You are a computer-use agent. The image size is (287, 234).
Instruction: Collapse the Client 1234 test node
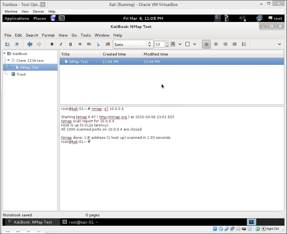(8, 60)
